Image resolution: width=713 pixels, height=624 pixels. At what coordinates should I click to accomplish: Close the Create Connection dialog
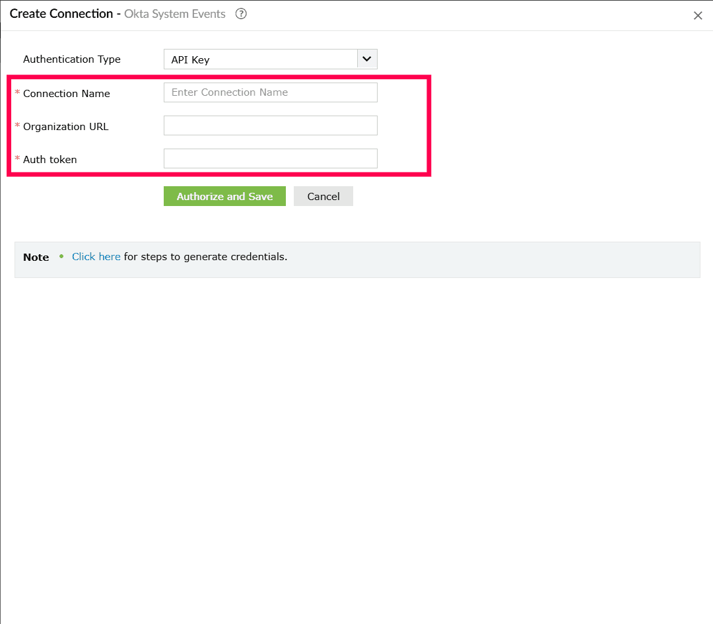[698, 15]
